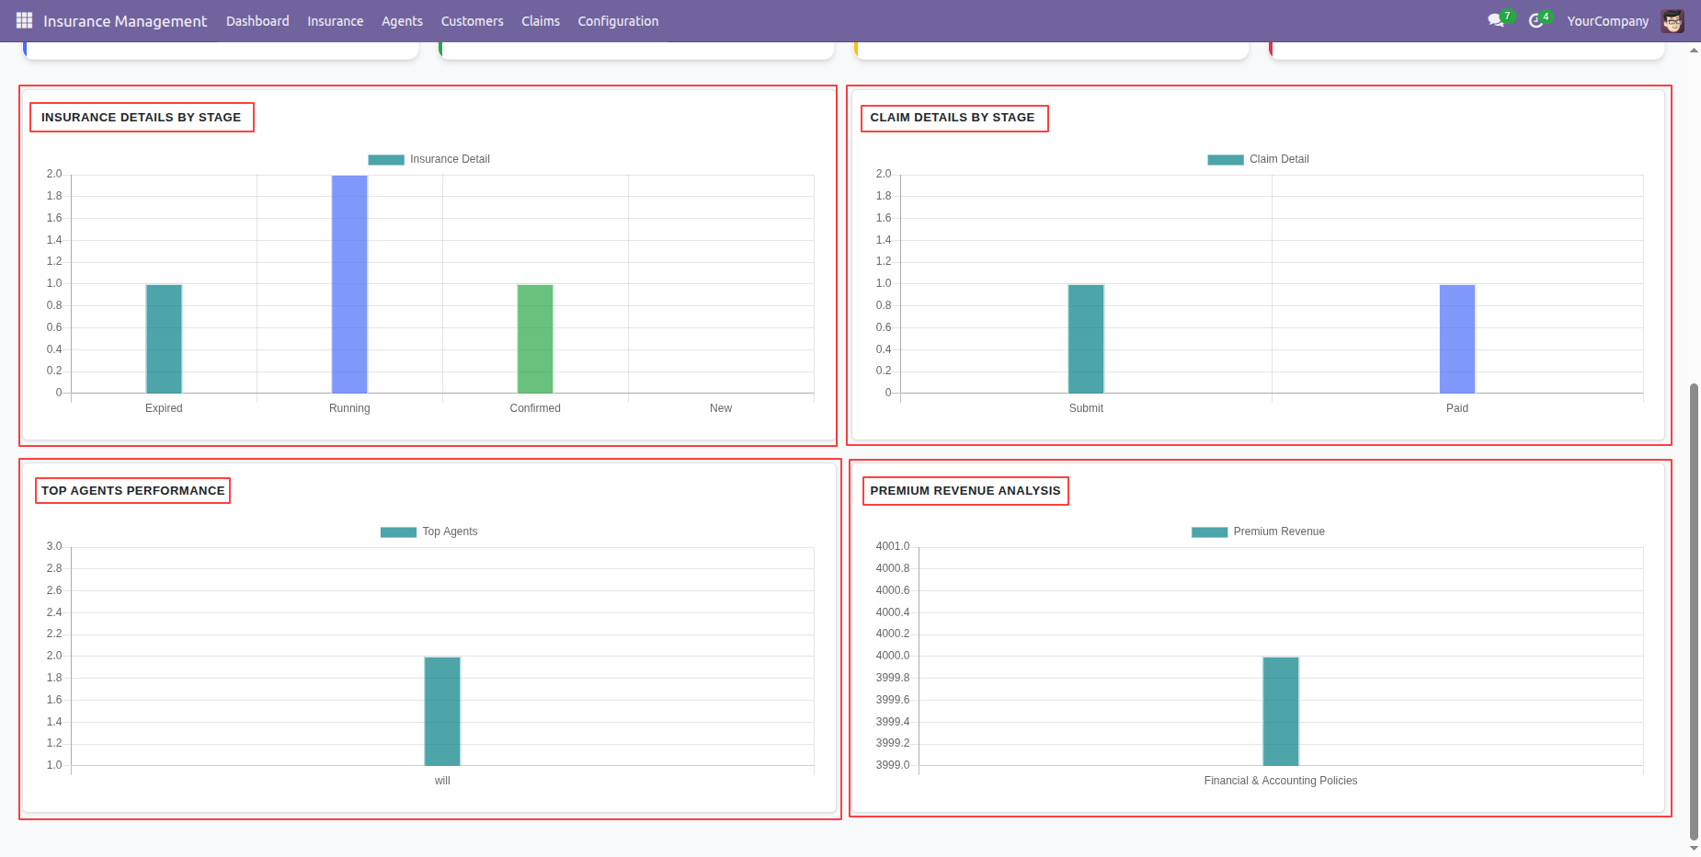Open the Agents menu item

pos(402,21)
